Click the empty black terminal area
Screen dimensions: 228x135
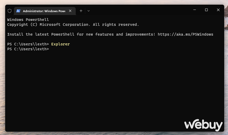coord(102,87)
